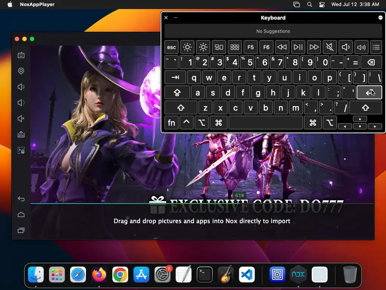
Task: Click the No Suggestions bar
Action: click(x=273, y=31)
